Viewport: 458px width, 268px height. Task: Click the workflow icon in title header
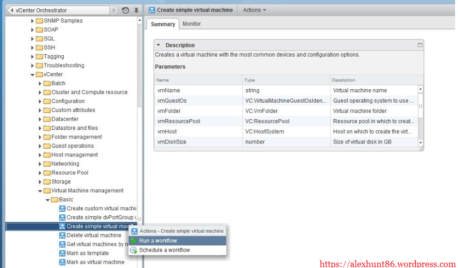pos(152,10)
